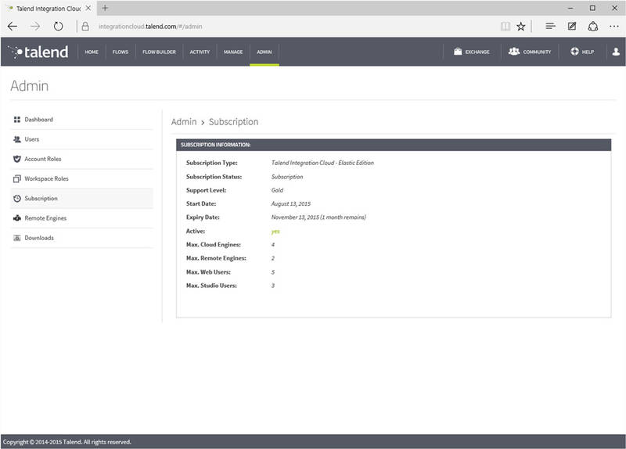Open a new browser tab with plus
626x449 pixels.
pyautogui.click(x=105, y=8)
